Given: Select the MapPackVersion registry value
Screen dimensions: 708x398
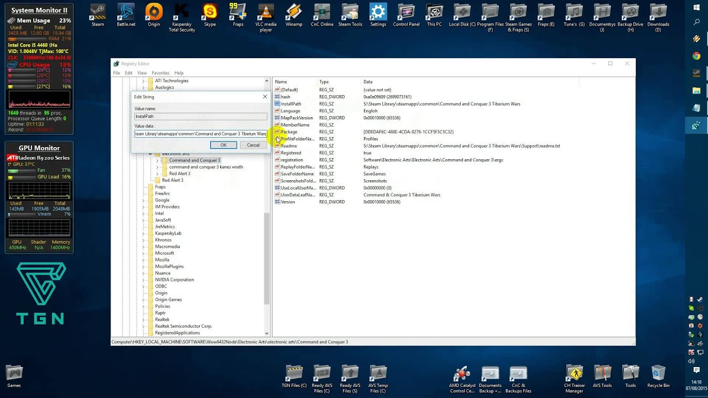Looking at the screenshot, I should pos(296,118).
